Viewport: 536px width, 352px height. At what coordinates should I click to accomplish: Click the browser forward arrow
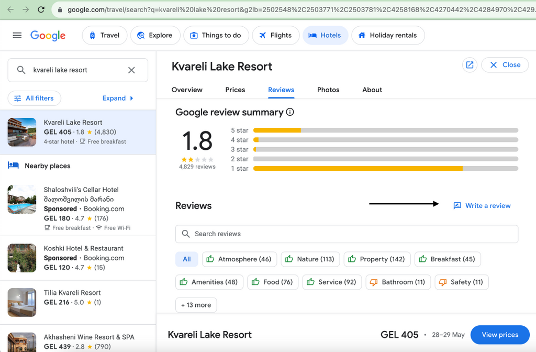click(26, 9)
